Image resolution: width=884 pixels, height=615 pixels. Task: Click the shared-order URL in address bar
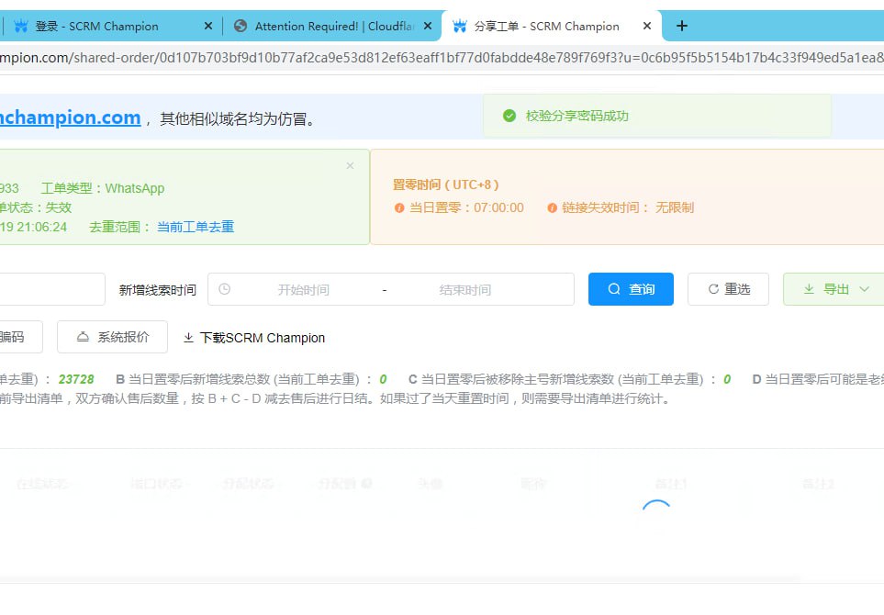pos(441,58)
